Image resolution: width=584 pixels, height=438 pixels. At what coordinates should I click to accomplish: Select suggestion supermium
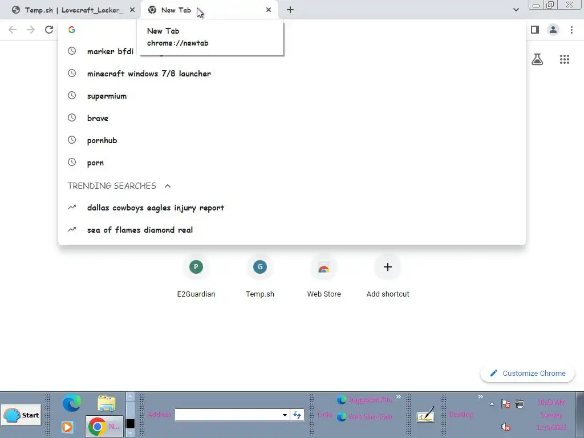(291, 96)
